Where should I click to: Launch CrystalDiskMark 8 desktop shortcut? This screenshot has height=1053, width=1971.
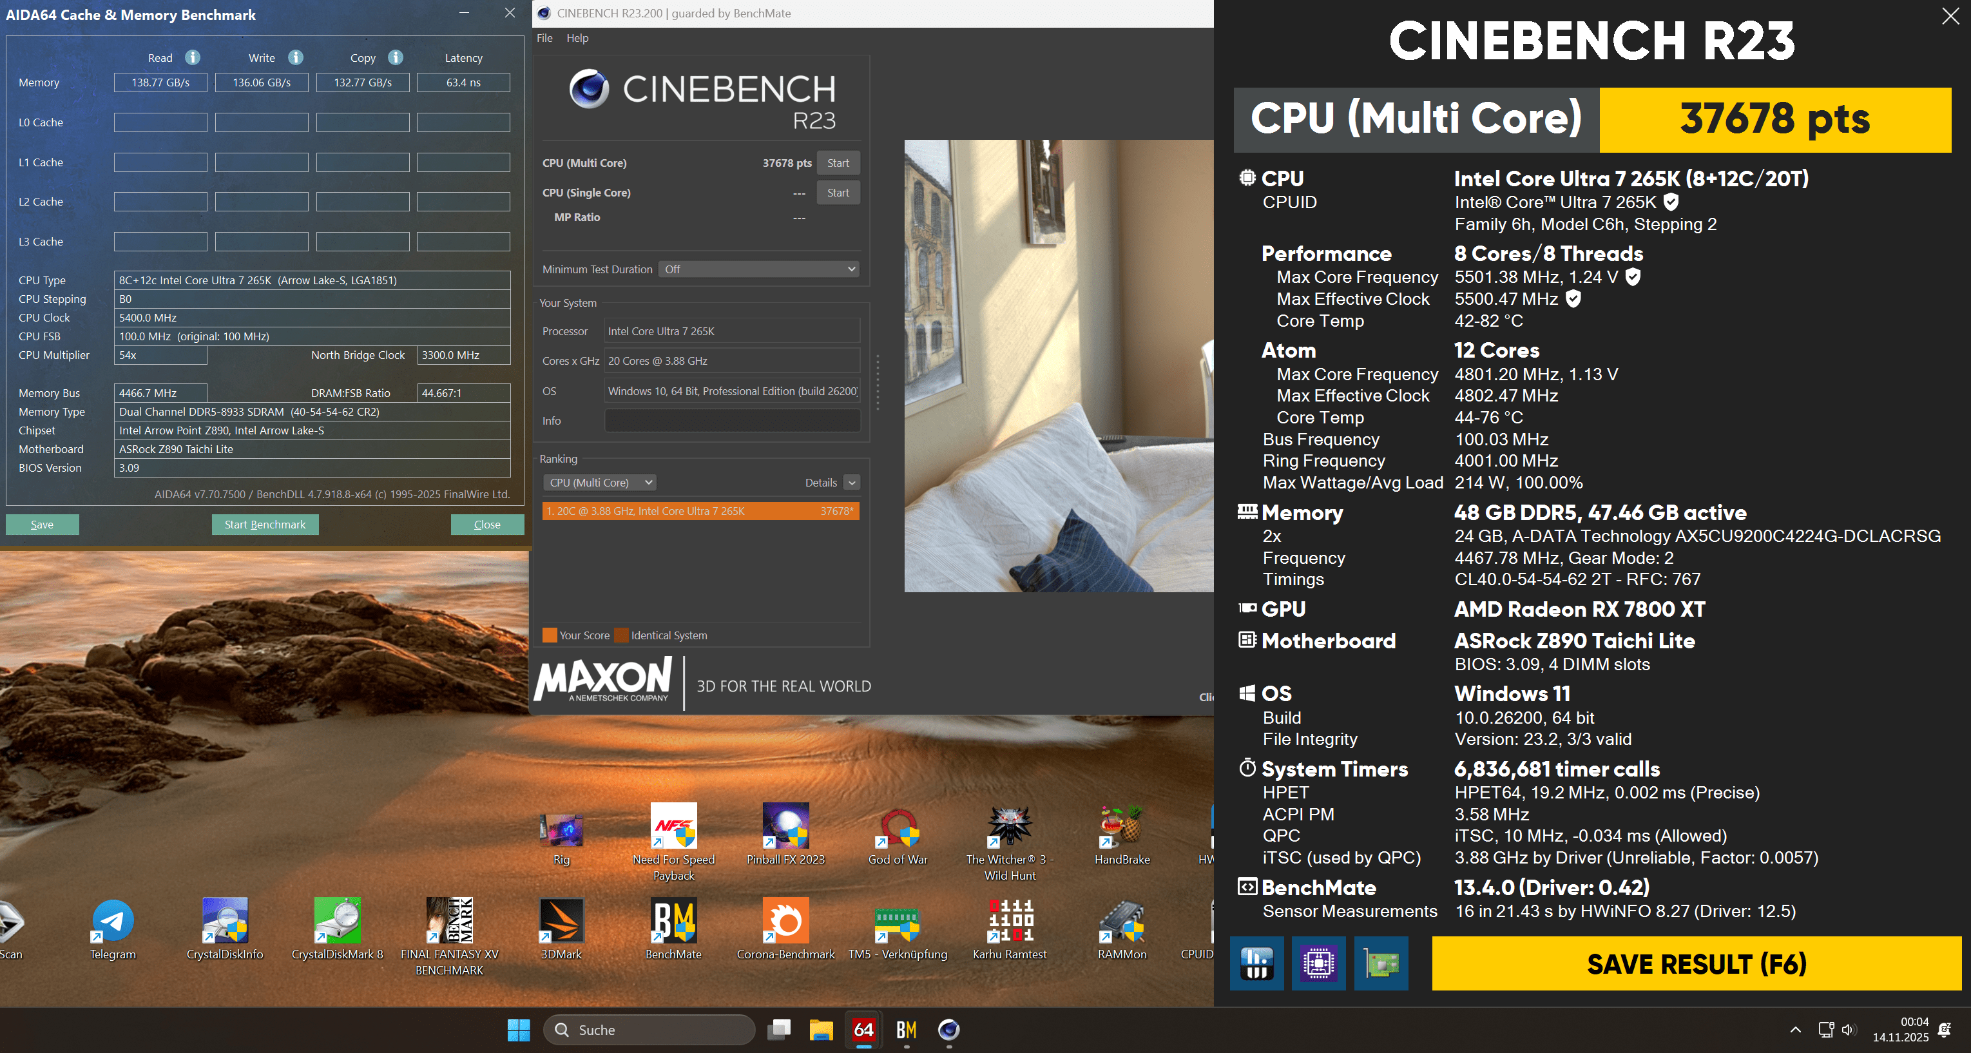tap(336, 922)
